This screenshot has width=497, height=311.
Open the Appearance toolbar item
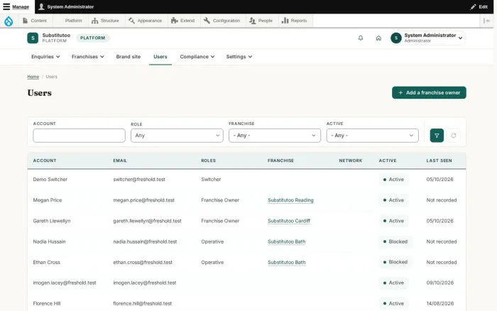coord(145,21)
